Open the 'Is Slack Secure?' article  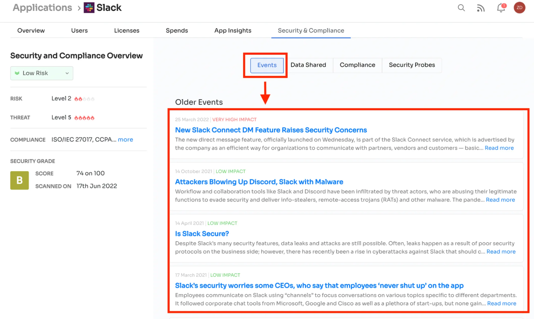click(202, 234)
